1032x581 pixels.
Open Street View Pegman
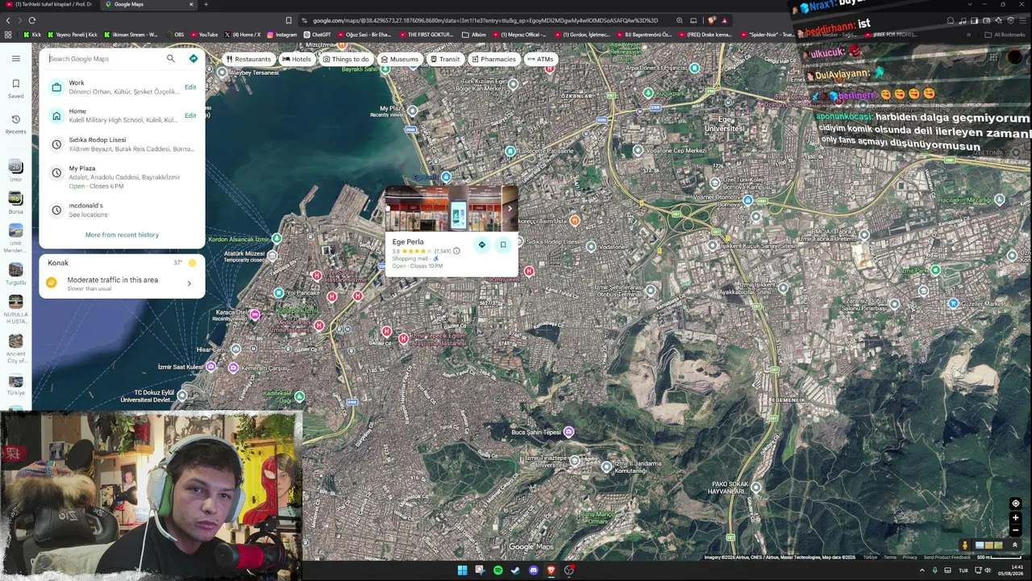pos(964,545)
